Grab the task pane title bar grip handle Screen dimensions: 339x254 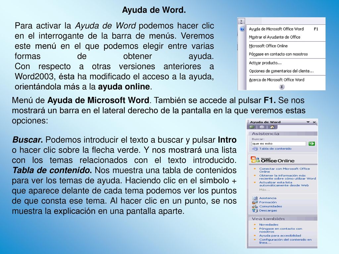[248, 122]
